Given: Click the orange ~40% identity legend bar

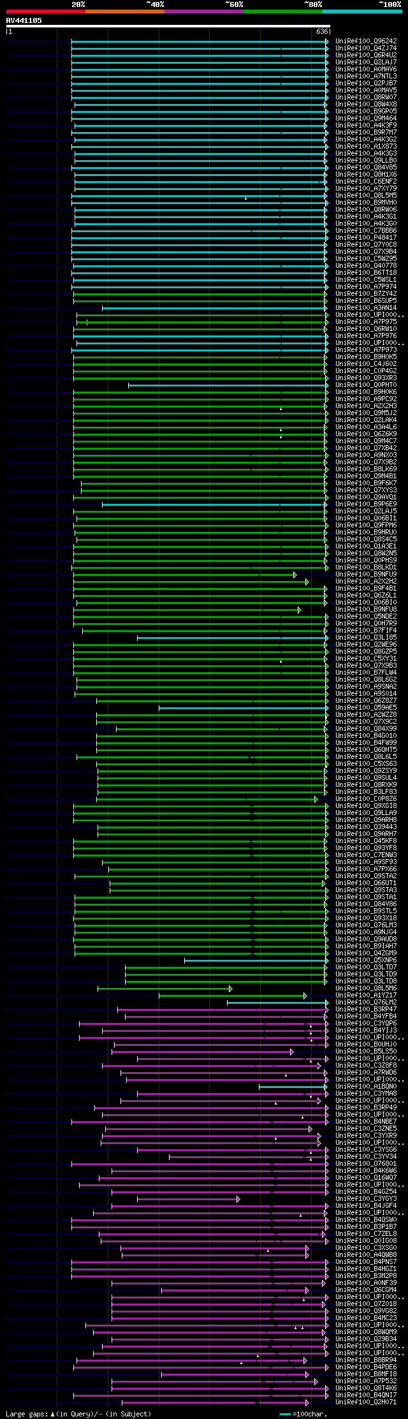Looking at the screenshot, I should click(x=125, y=11).
